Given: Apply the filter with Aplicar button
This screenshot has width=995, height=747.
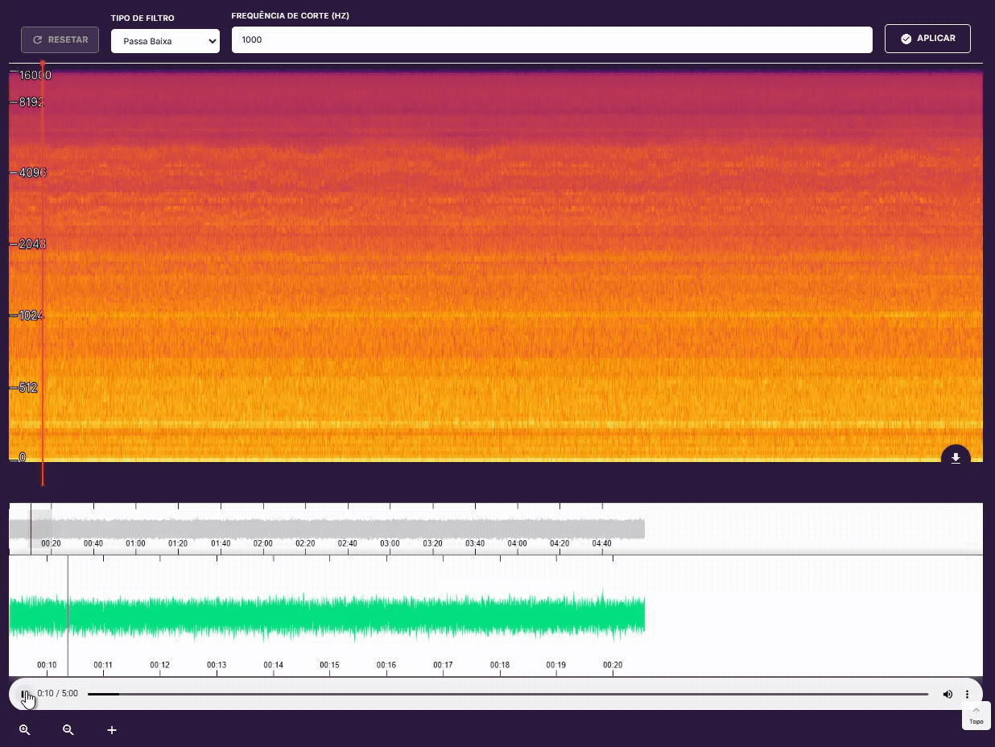Looking at the screenshot, I should click(927, 39).
